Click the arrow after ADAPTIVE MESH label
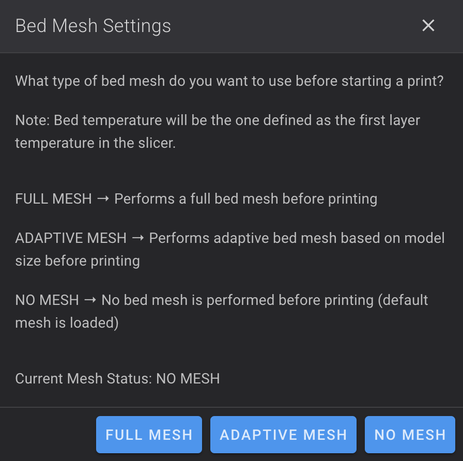The image size is (463, 461). pos(138,238)
